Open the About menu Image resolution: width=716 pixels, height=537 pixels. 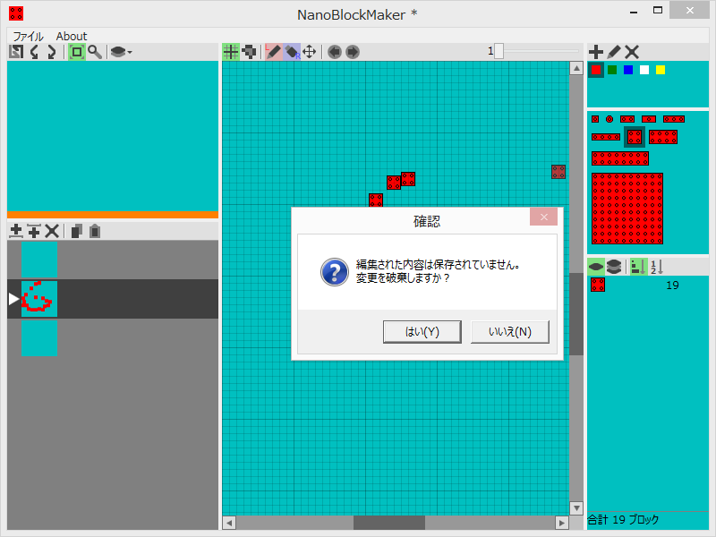pyautogui.click(x=71, y=36)
